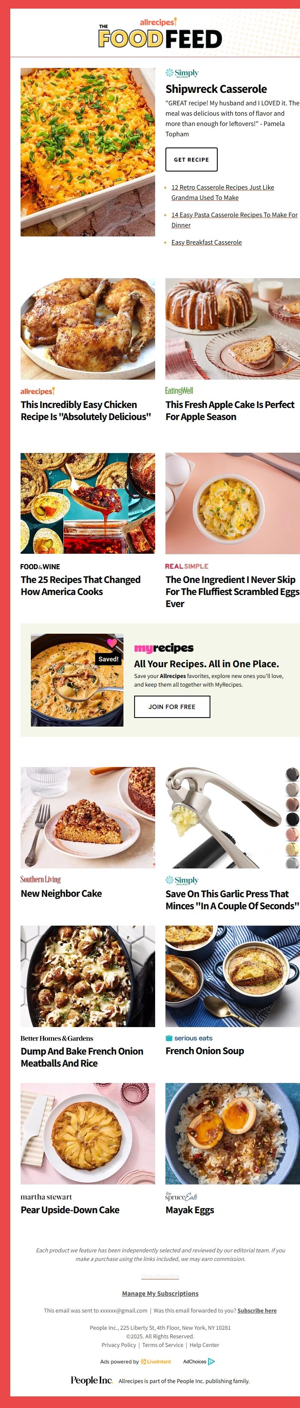Click the AdChoices icon in footer
This screenshot has width=300, height=1408.
point(211,1362)
